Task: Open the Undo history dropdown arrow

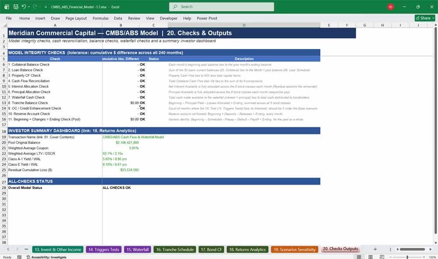Action: (29, 7)
